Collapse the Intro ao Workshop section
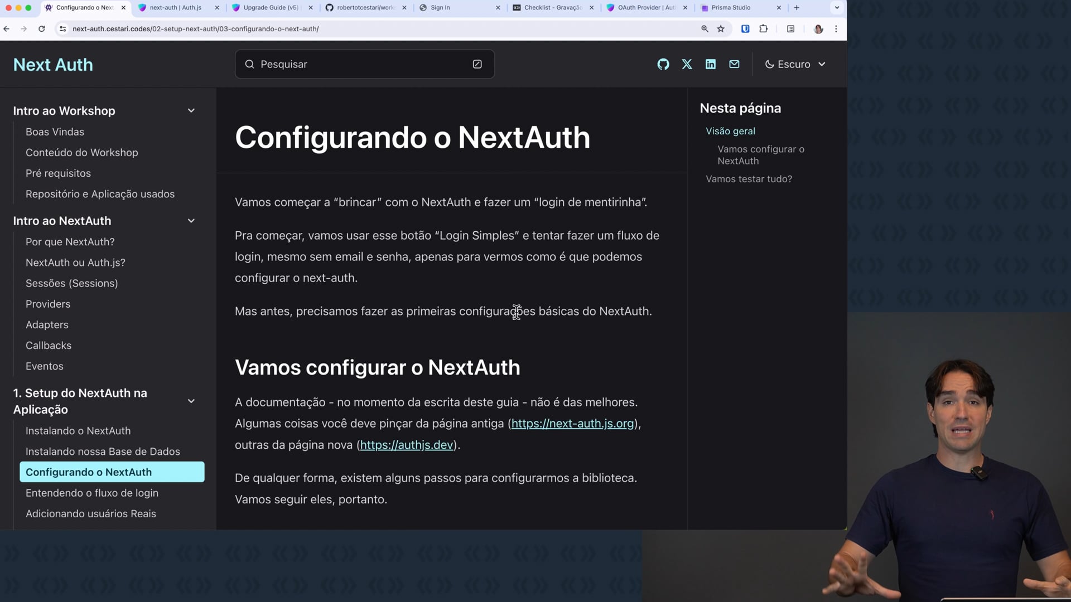Image resolution: width=1071 pixels, height=602 pixels. (x=191, y=110)
